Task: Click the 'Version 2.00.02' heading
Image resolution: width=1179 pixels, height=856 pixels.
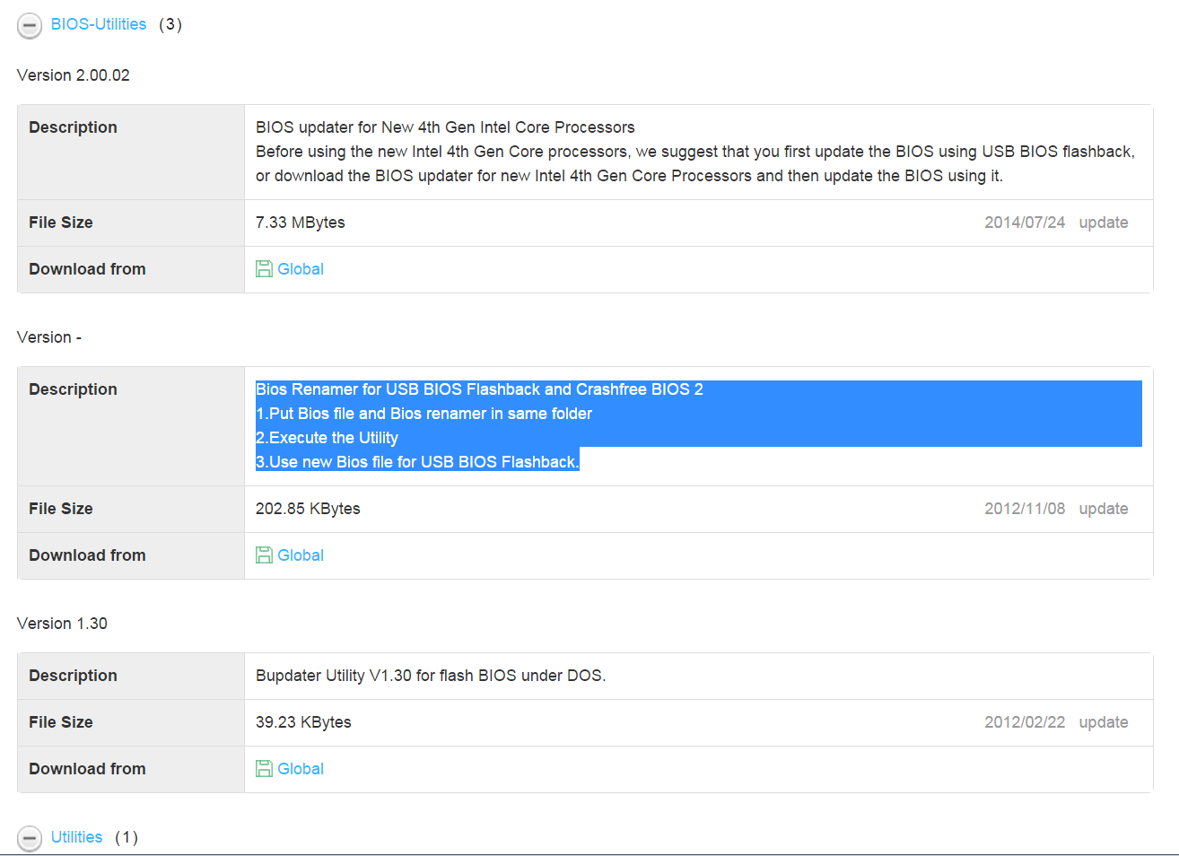Action: click(x=74, y=75)
